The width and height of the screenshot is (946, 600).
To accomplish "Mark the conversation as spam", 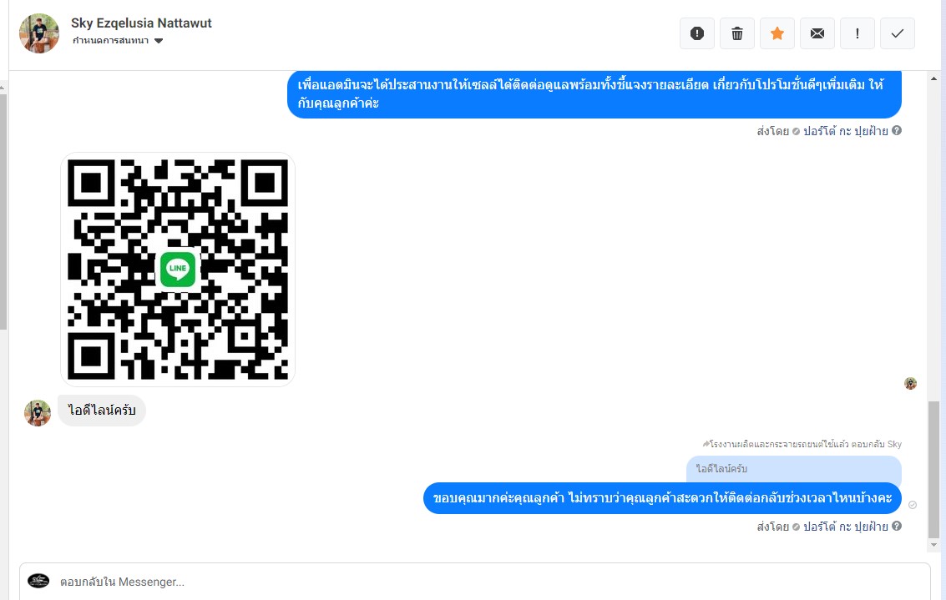I will click(697, 33).
